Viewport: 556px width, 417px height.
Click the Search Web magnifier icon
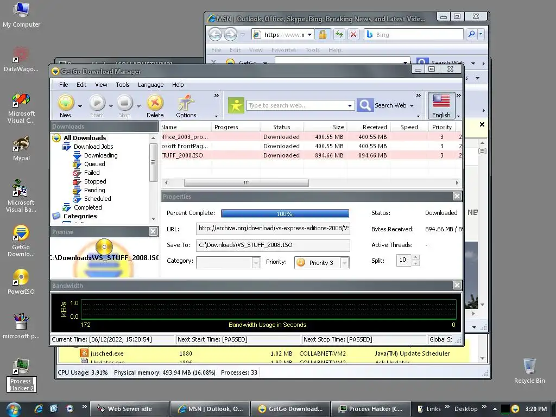[365, 105]
